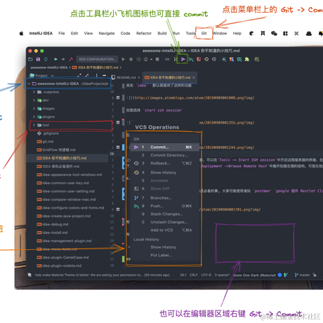
Task: Open the Add Configuration dropdown
Action: tap(97, 59)
